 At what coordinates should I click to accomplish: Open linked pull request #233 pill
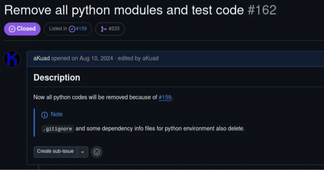(x=110, y=29)
